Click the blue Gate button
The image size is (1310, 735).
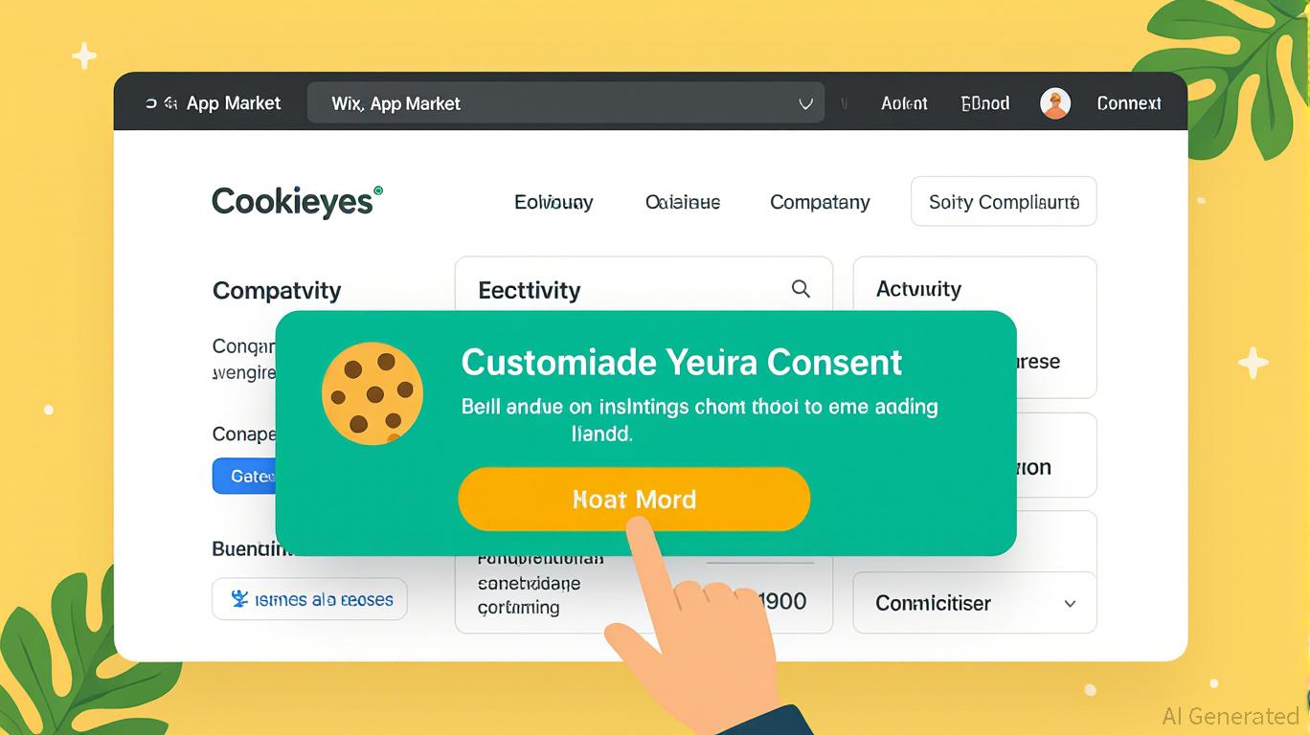pyautogui.click(x=244, y=476)
